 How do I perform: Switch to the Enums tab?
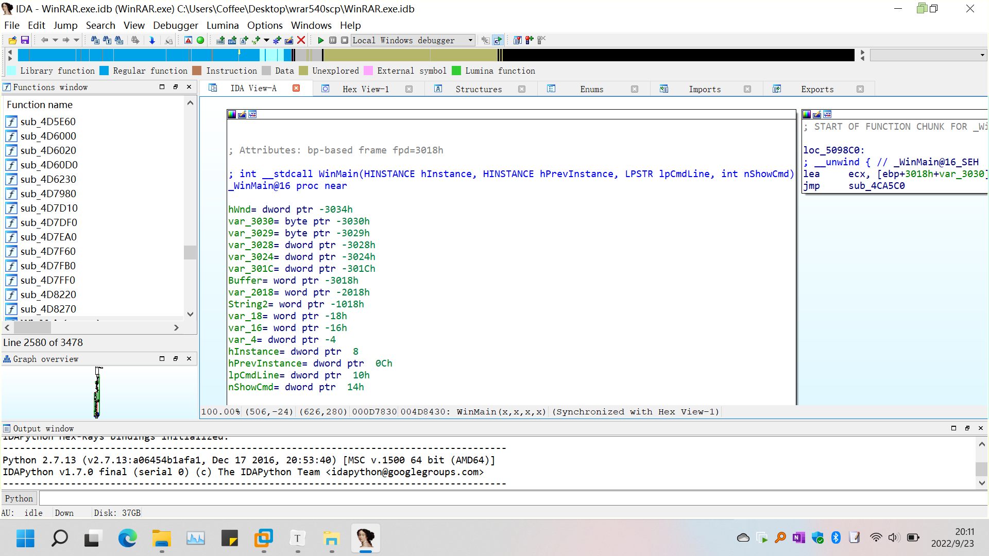tap(591, 89)
